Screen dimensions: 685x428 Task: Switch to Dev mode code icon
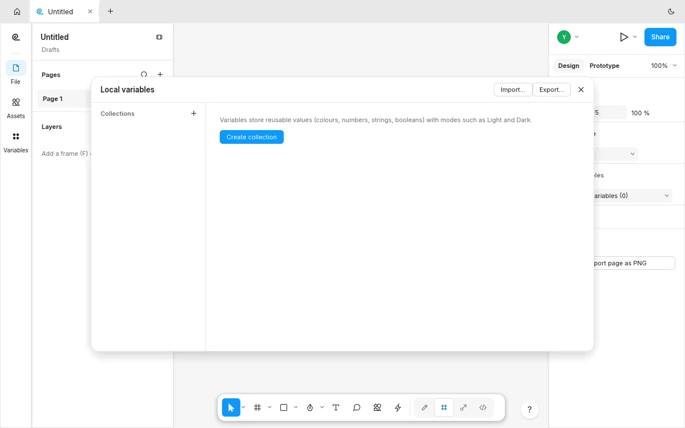tap(483, 407)
